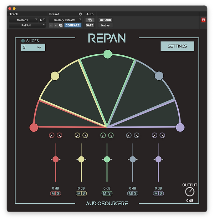This screenshot has width=214, height=220.
Task: Click the previous preset minus button
Action: (51, 25)
